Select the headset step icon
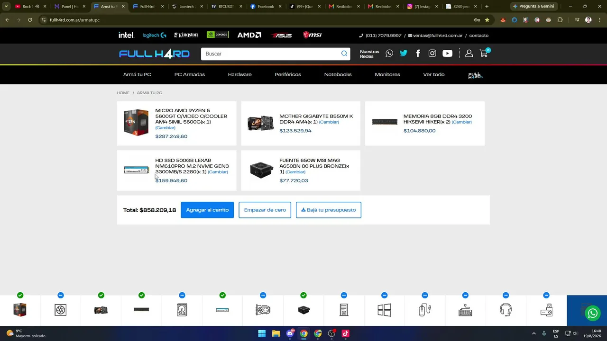Viewport: 607px width, 341px height. (x=506, y=310)
